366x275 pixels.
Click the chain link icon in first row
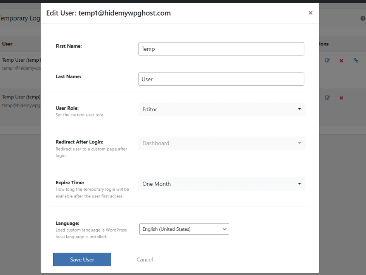356,60
